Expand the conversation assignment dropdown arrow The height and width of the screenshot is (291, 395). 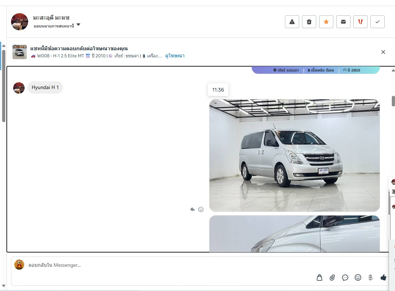pos(78,25)
